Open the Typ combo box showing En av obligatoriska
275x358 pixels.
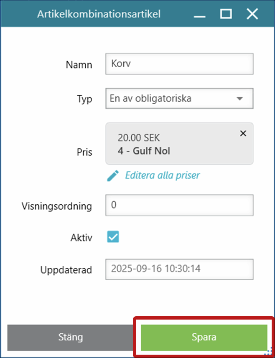pos(171,99)
